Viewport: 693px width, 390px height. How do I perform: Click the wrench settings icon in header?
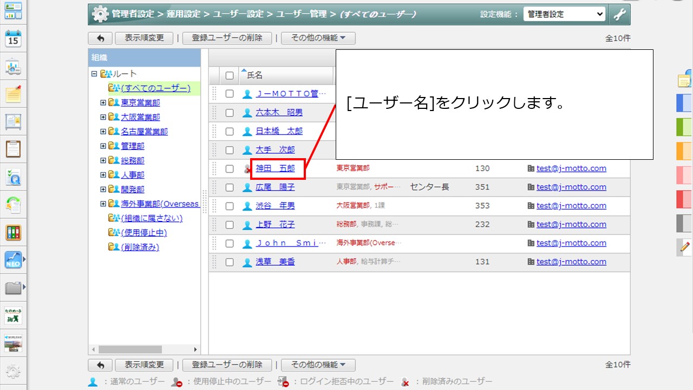(619, 15)
